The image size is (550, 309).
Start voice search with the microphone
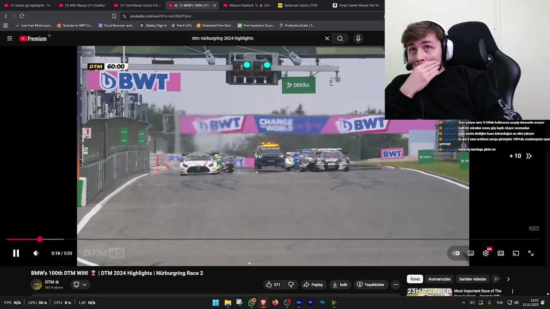pos(358,38)
